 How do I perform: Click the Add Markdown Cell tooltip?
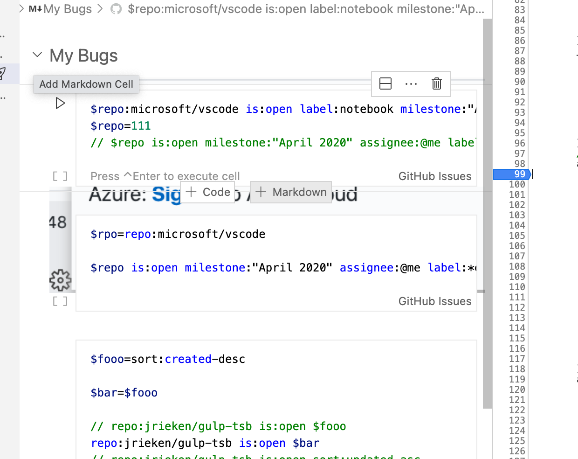[x=86, y=84]
